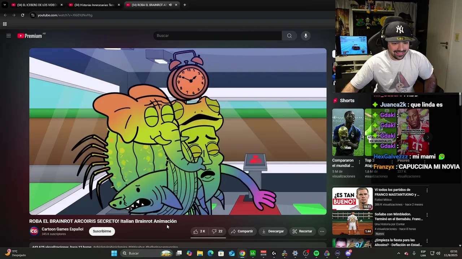Viewport: 462px width, 259px height.
Task: Open Outlook from taskbar
Action: pos(231,253)
